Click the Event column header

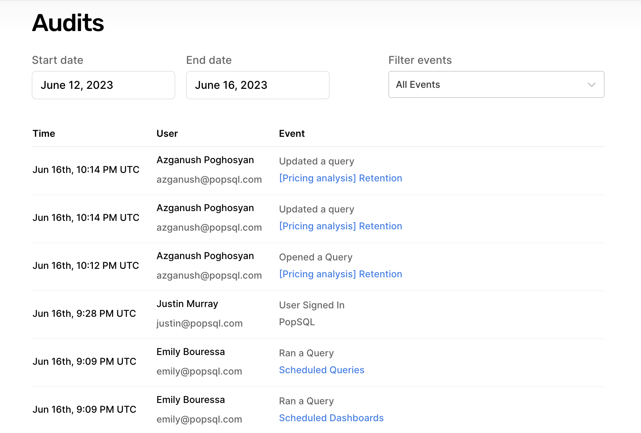(292, 133)
